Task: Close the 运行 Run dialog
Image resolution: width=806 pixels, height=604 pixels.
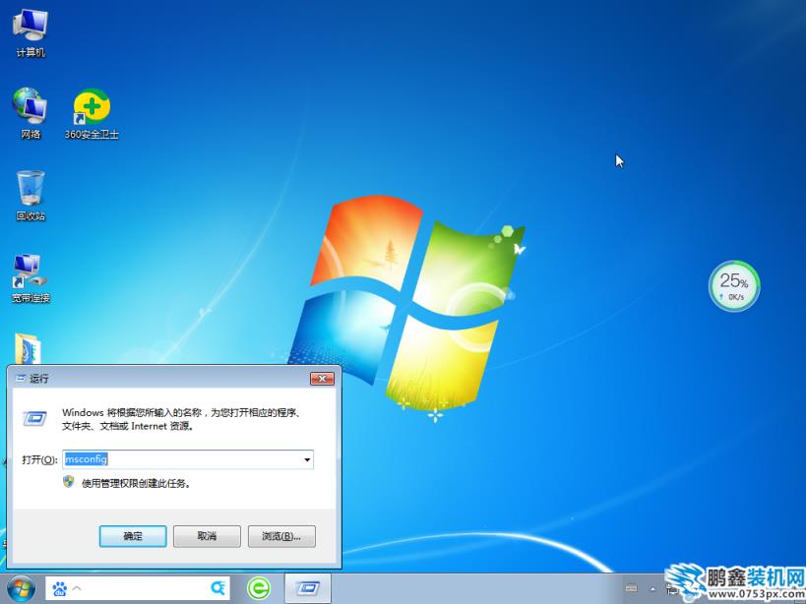Action: point(322,379)
